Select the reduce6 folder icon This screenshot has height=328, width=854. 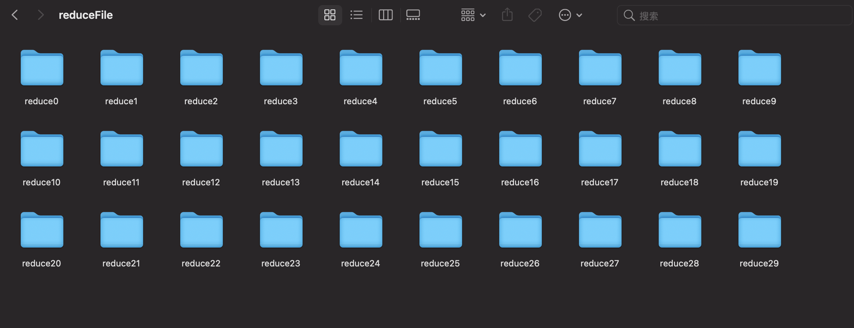[521, 68]
